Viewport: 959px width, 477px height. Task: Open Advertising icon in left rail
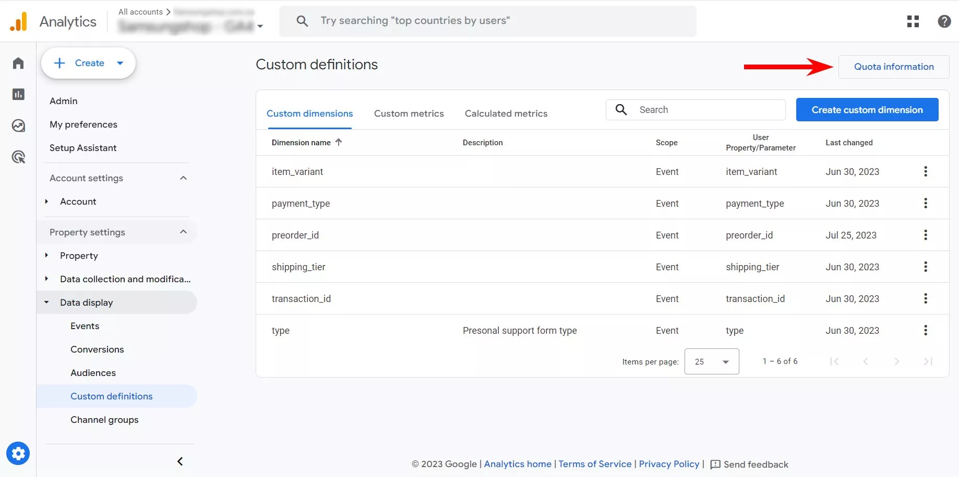tap(18, 157)
